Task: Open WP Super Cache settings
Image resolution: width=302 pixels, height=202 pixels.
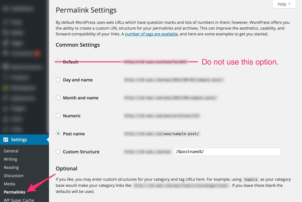Action: point(19,200)
